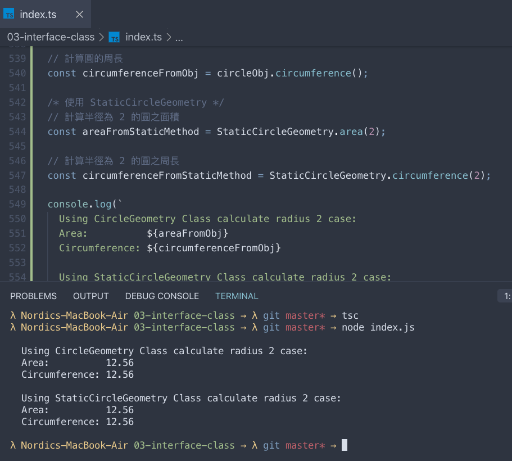Expand the breadcrumb ellipsis symbol list

179,38
